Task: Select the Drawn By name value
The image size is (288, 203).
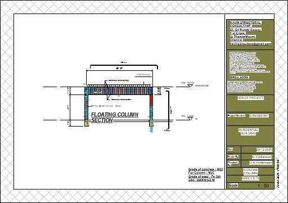Action: coord(262,157)
